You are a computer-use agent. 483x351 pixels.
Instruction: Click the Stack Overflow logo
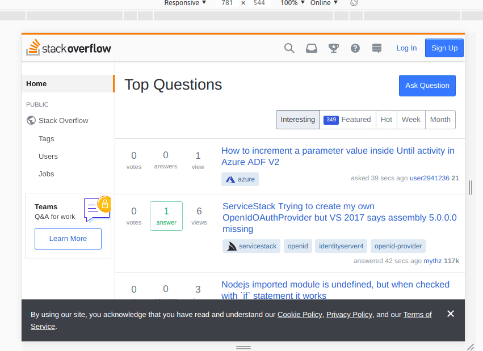tap(69, 48)
